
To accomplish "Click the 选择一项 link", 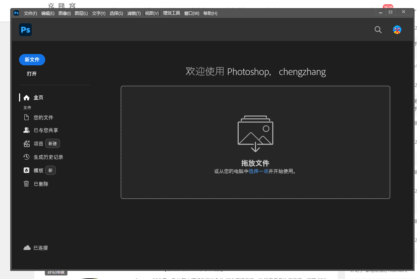I will (x=259, y=171).
